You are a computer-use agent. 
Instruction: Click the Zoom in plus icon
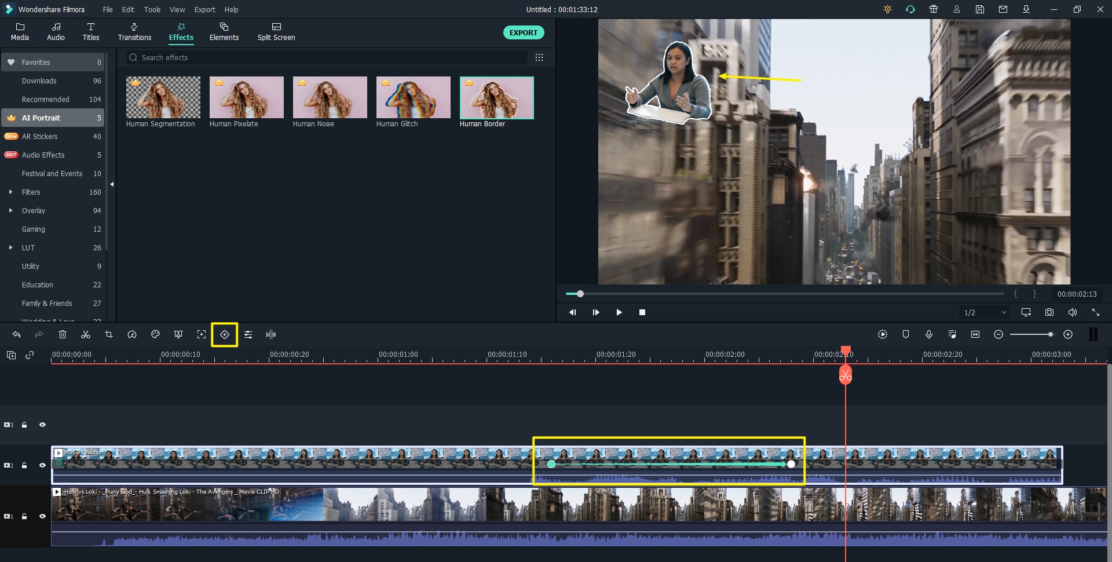(1068, 334)
